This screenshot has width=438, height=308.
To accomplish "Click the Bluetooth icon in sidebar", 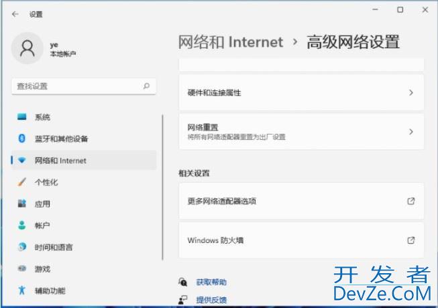I will [21, 138].
